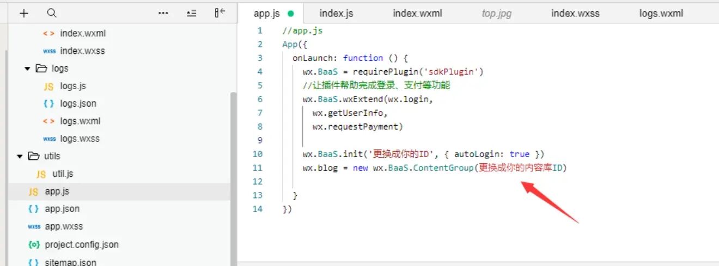Click the collapse-all folders icon
Image resolution: width=719 pixels, height=266 pixels.
191,13
